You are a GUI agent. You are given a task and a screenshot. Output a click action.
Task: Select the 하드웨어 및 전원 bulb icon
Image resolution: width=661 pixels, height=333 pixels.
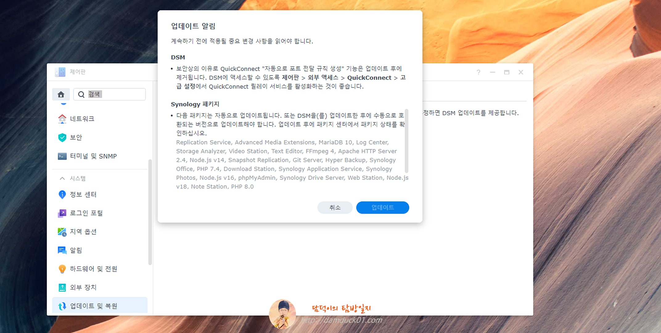coord(62,269)
